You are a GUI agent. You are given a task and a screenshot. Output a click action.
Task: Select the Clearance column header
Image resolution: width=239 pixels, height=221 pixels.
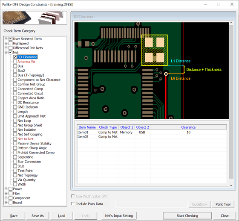click(x=188, y=127)
